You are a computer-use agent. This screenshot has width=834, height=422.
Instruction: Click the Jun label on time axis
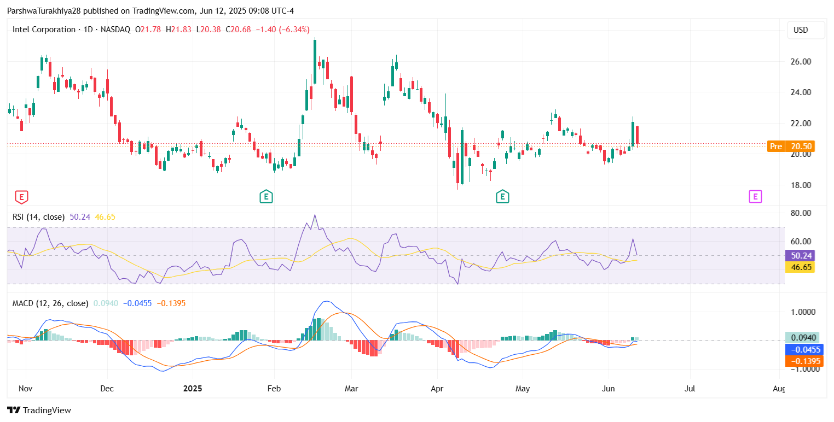click(x=608, y=389)
